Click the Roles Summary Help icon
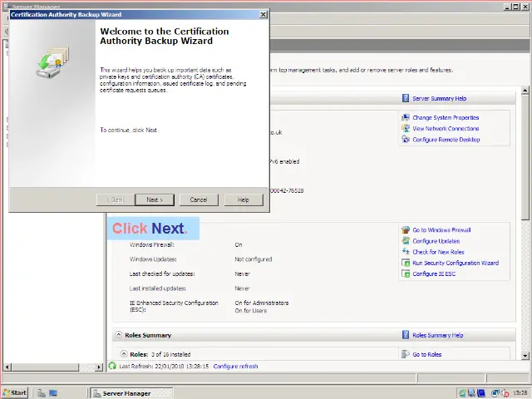Image resolution: width=532 pixels, height=399 pixels. click(x=406, y=335)
